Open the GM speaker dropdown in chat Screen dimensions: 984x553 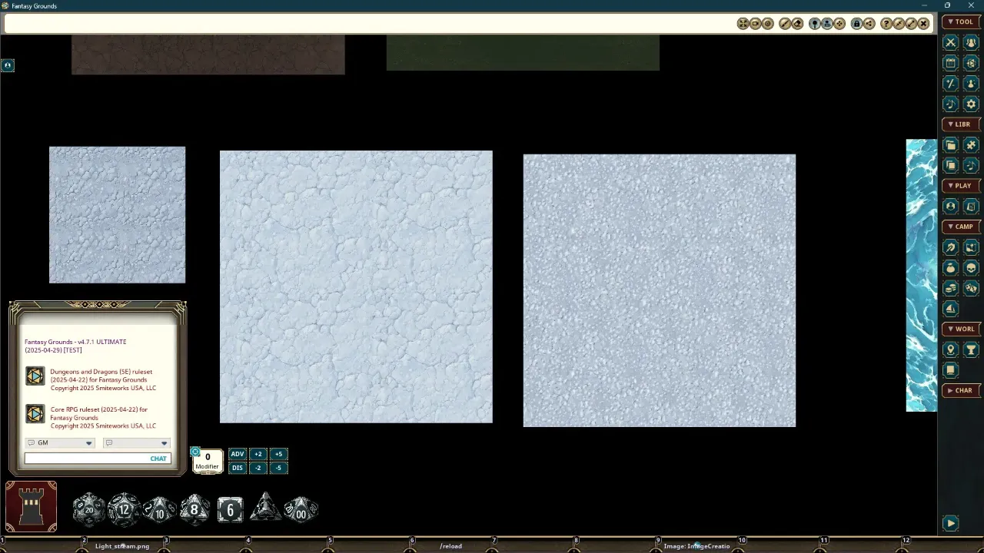60,443
